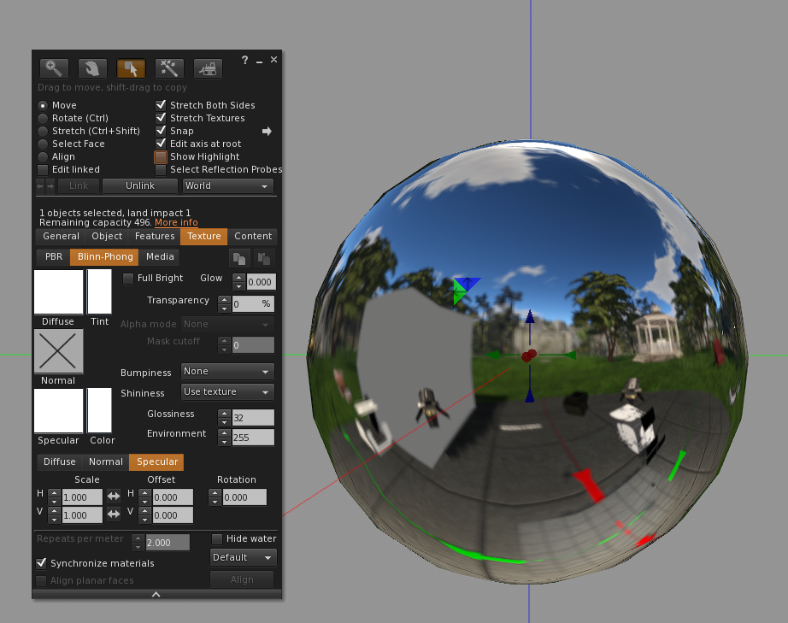Viewport: 788px width, 623px height.
Task: Open the Shininess Use texture dropdown
Action: [227, 392]
